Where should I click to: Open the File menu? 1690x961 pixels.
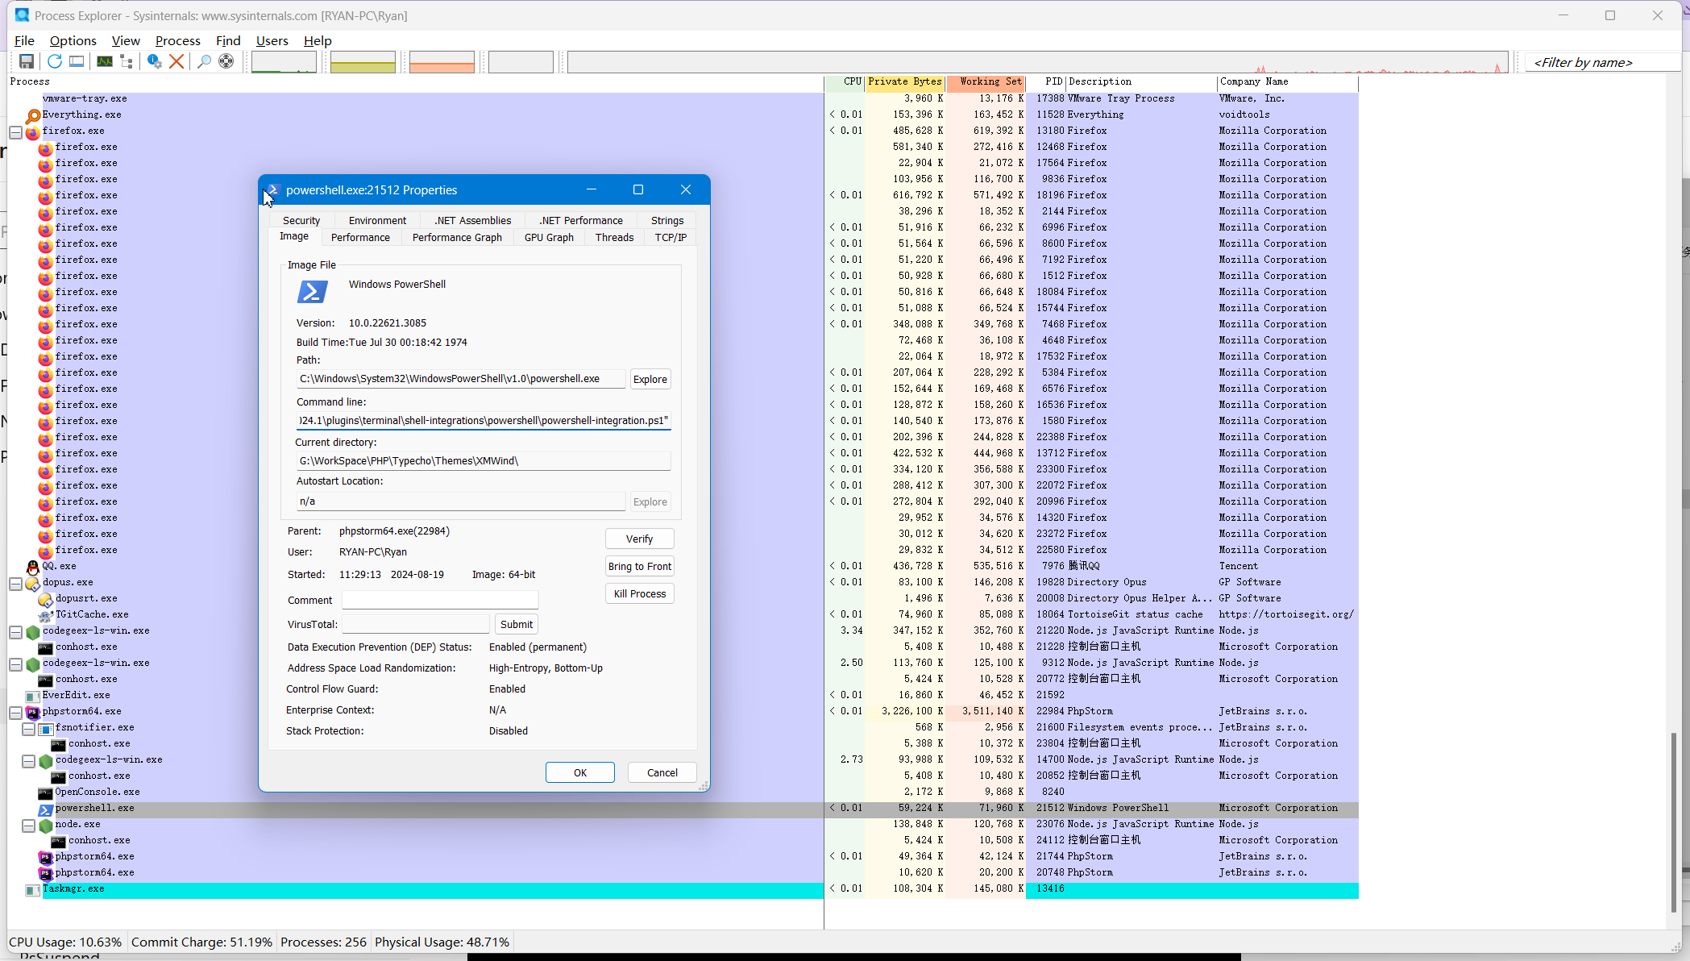click(24, 40)
